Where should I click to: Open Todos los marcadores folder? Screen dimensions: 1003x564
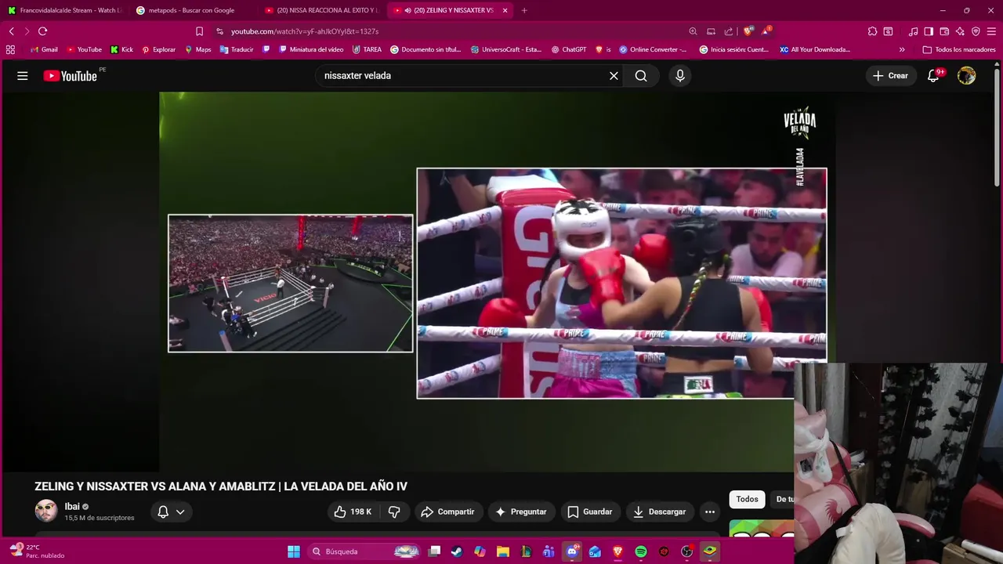[959, 49]
